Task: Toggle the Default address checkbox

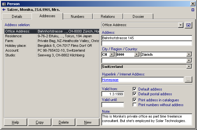Action: (x=135, y=89)
